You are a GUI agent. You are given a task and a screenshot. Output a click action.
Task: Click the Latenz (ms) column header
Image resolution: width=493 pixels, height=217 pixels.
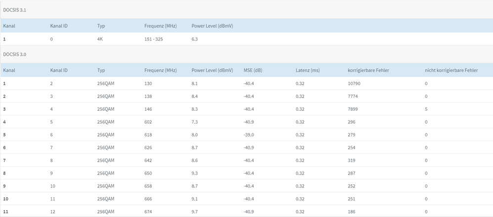coord(307,70)
